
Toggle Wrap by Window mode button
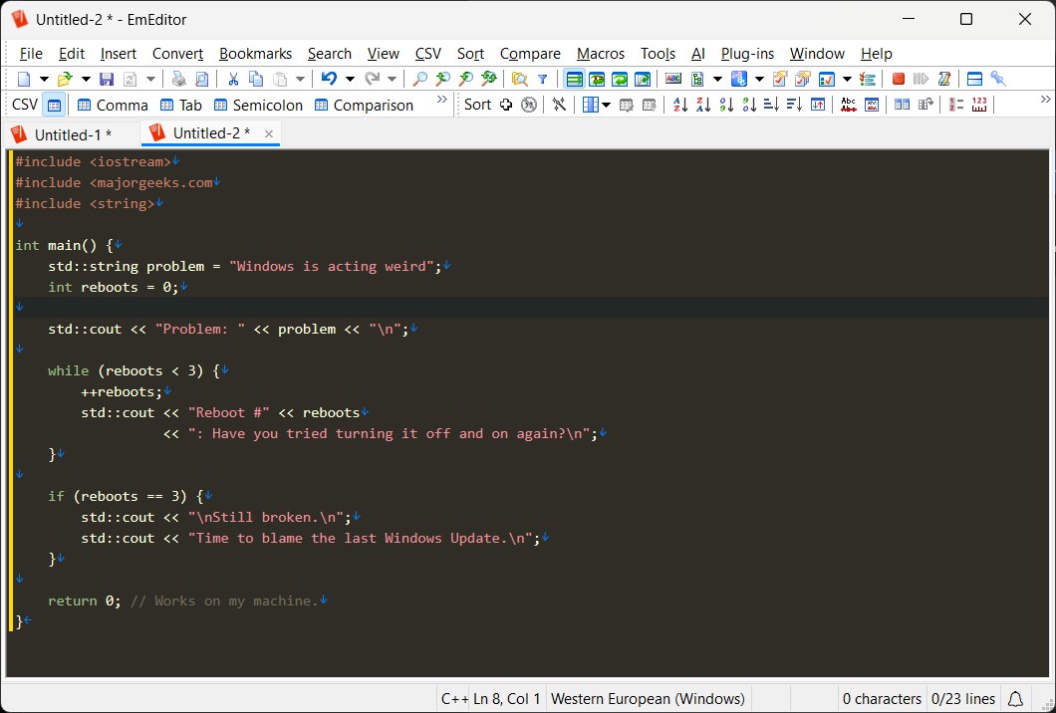pyautogui.click(x=620, y=79)
